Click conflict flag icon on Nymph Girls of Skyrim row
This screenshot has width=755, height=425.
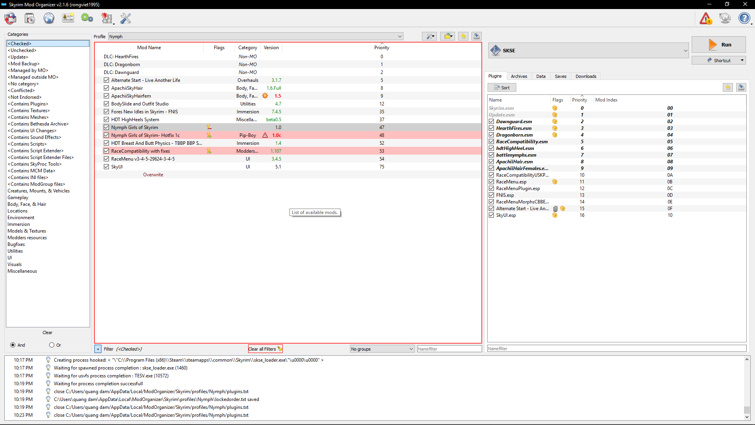pos(209,127)
